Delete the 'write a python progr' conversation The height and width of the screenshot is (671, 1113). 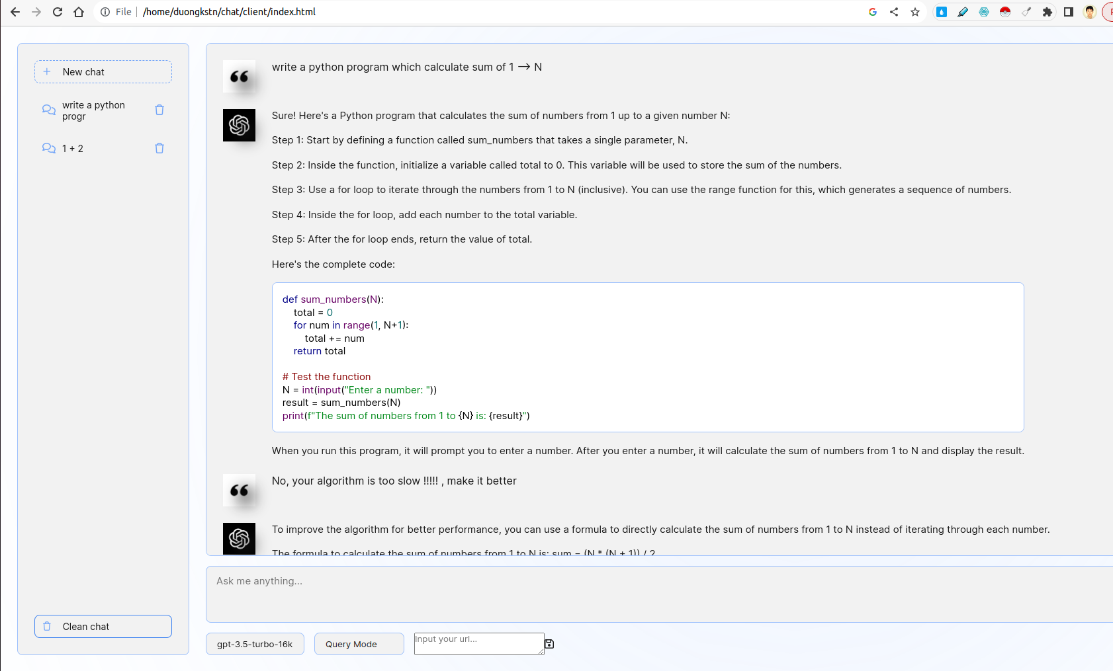click(x=159, y=110)
